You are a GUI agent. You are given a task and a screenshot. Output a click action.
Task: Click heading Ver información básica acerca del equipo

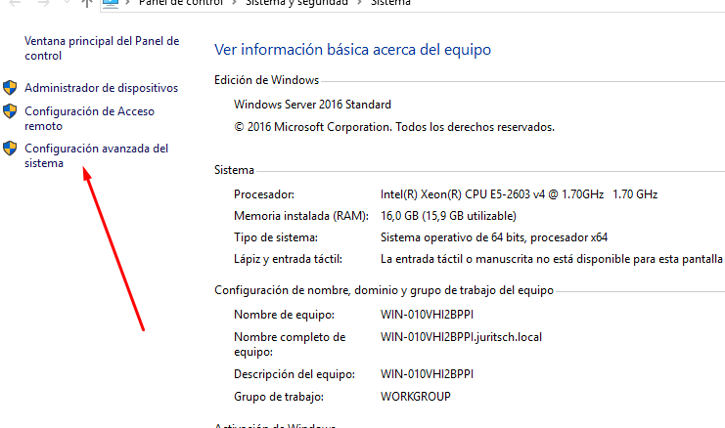[352, 50]
